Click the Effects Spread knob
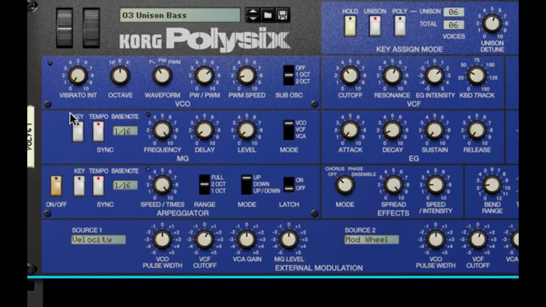Viewport: 546px width, 307px height. point(393,185)
